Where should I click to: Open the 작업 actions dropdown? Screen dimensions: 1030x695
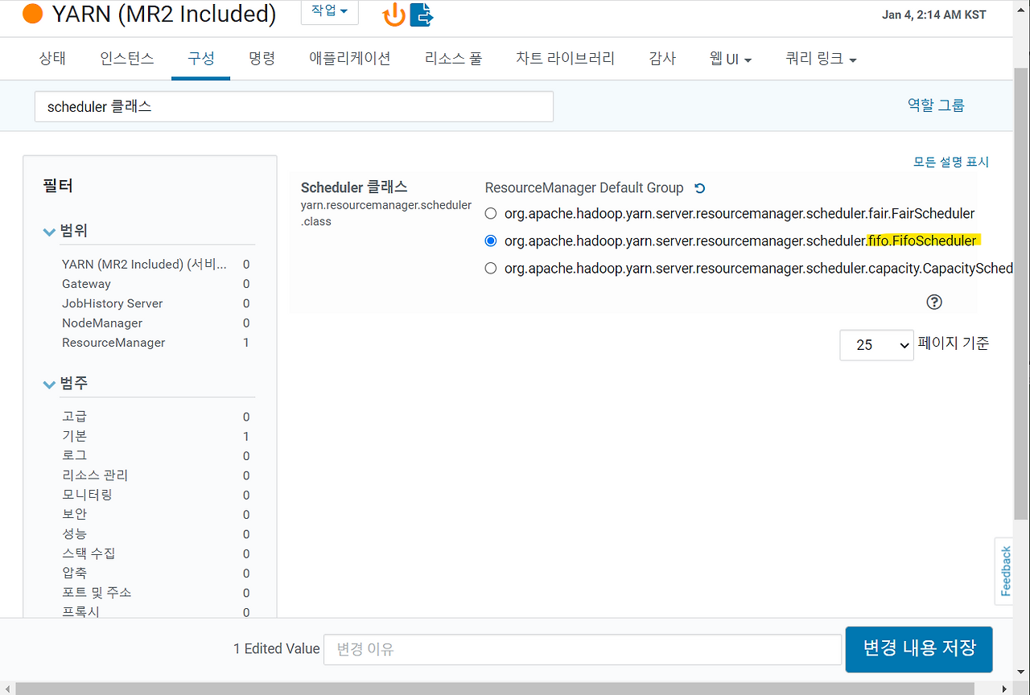(x=330, y=10)
